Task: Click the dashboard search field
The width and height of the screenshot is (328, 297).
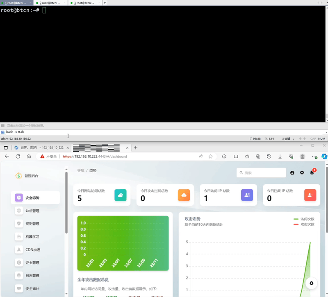Action: pos(261,172)
